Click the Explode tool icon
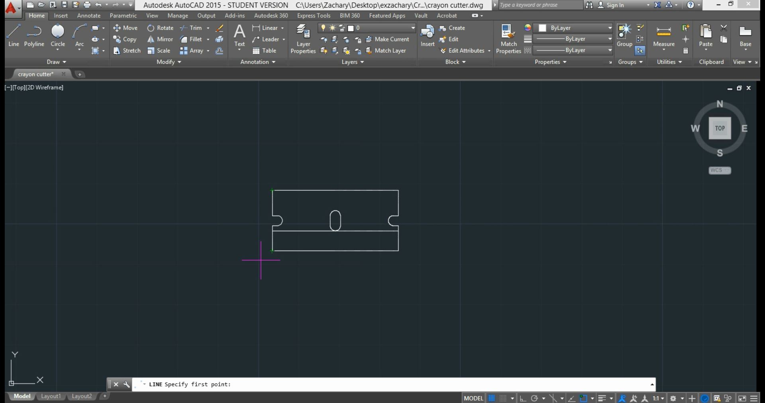 (x=219, y=39)
